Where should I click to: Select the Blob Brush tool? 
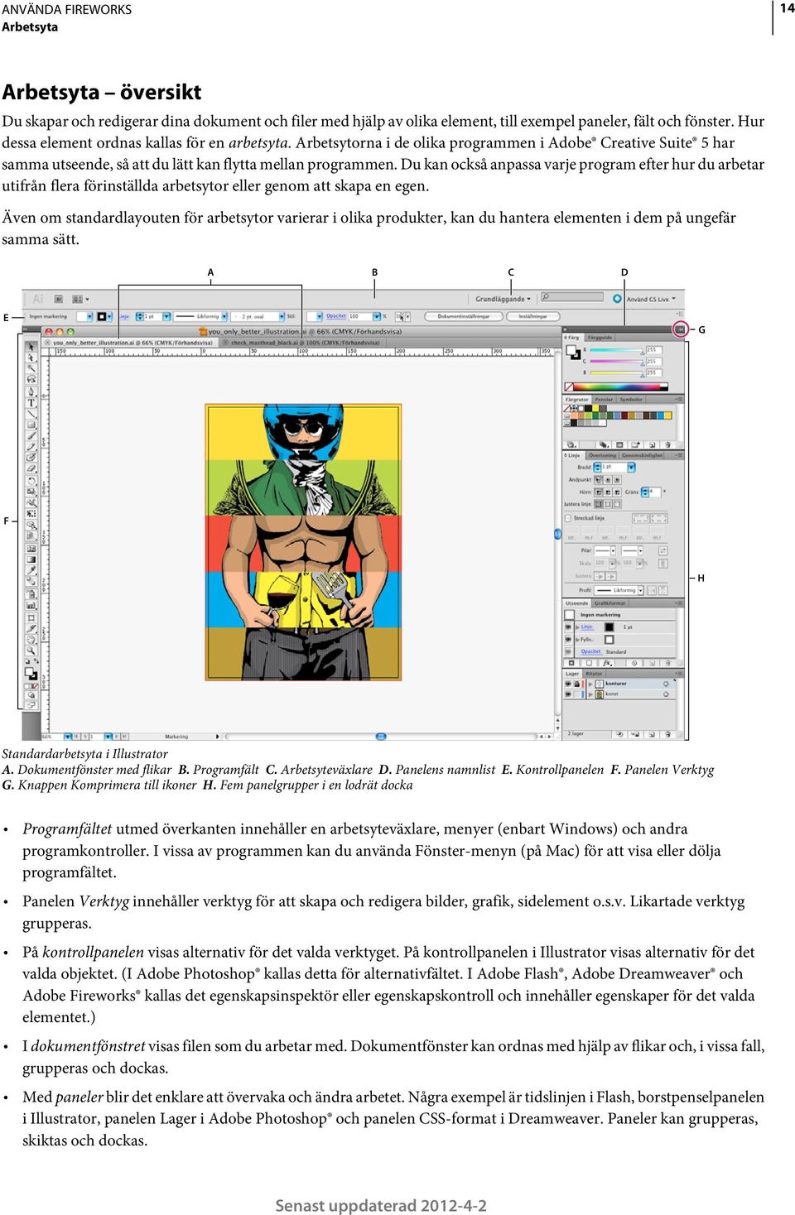pyautogui.click(x=31, y=457)
